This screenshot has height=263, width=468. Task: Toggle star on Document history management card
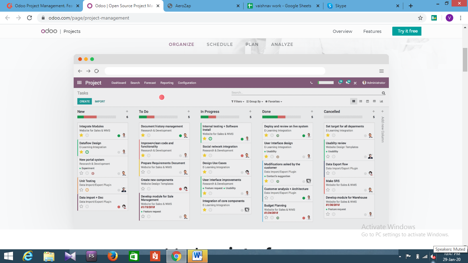[143, 135]
